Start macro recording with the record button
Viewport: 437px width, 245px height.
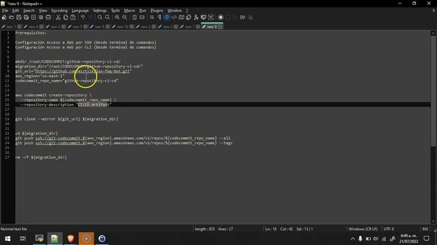tap(221, 17)
